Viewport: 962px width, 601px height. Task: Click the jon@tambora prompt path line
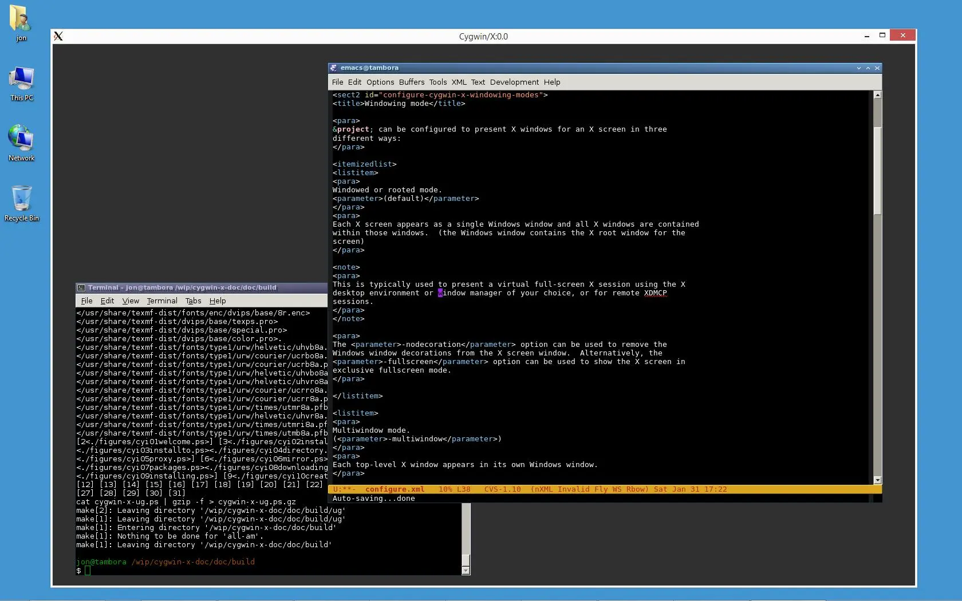[x=165, y=562]
